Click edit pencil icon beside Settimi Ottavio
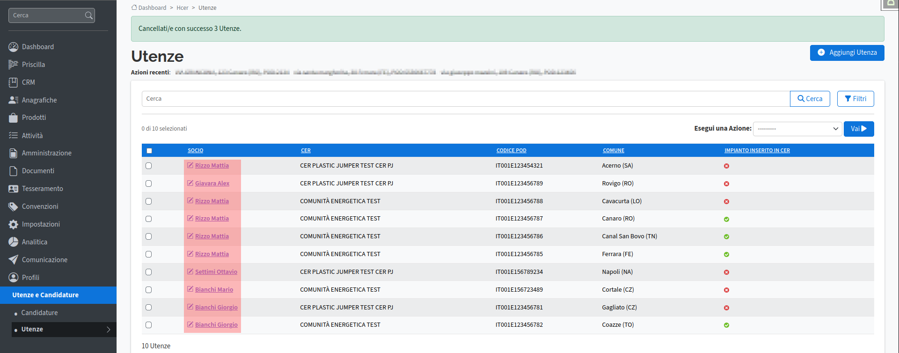The width and height of the screenshot is (899, 353). point(190,272)
